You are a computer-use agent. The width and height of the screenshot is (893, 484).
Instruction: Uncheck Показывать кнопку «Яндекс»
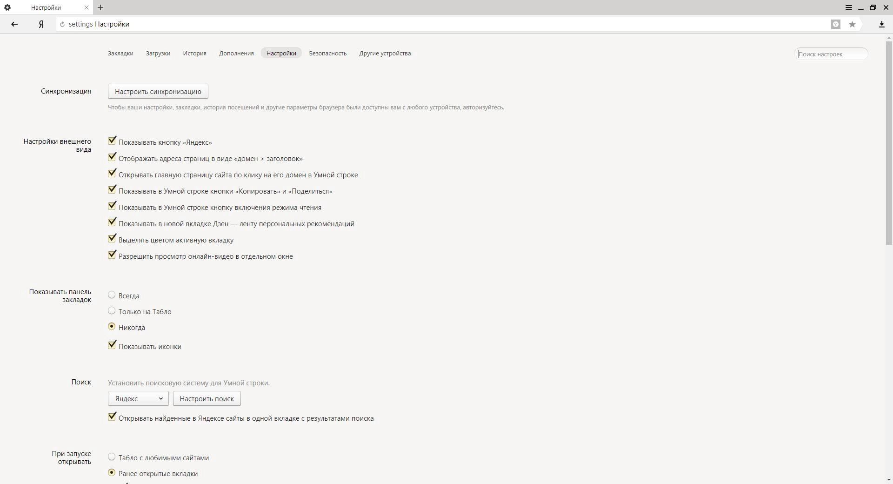[x=112, y=141]
